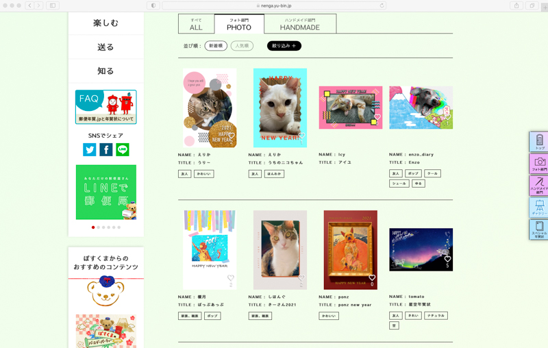Click かわいい tag under ponz new year

point(329,316)
